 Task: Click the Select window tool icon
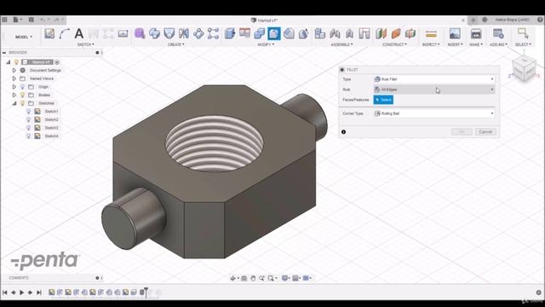(523, 33)
